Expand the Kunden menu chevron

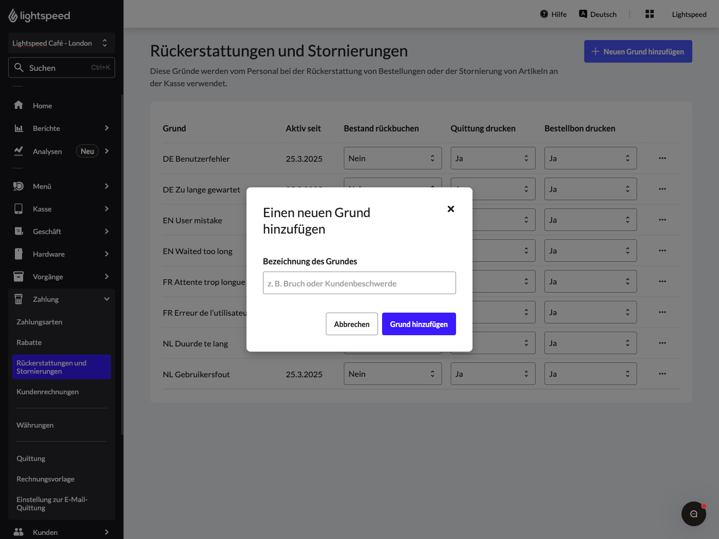pos(107,532)
